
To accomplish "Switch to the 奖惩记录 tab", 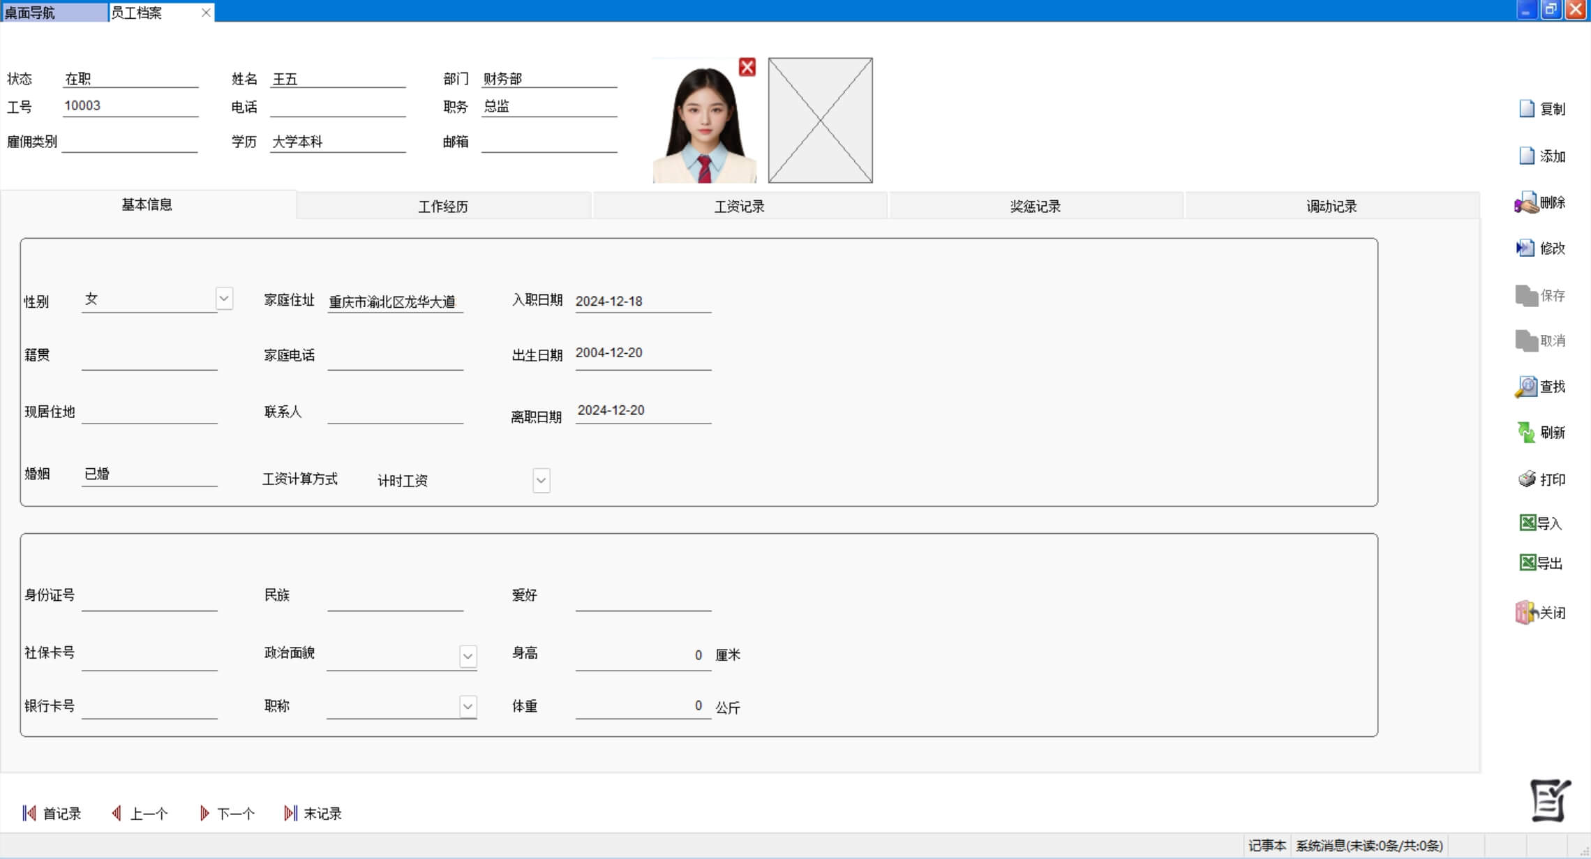I will 1035,207.
